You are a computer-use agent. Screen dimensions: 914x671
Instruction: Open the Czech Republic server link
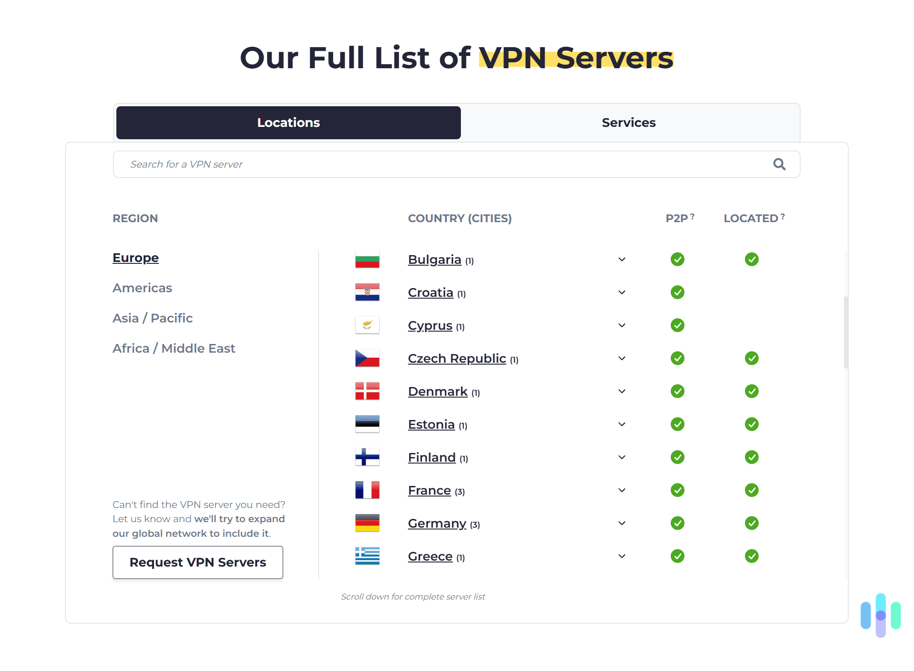tap(456, 358)
